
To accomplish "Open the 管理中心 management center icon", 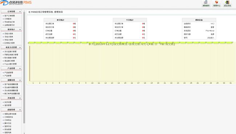I will coord(216,4).
